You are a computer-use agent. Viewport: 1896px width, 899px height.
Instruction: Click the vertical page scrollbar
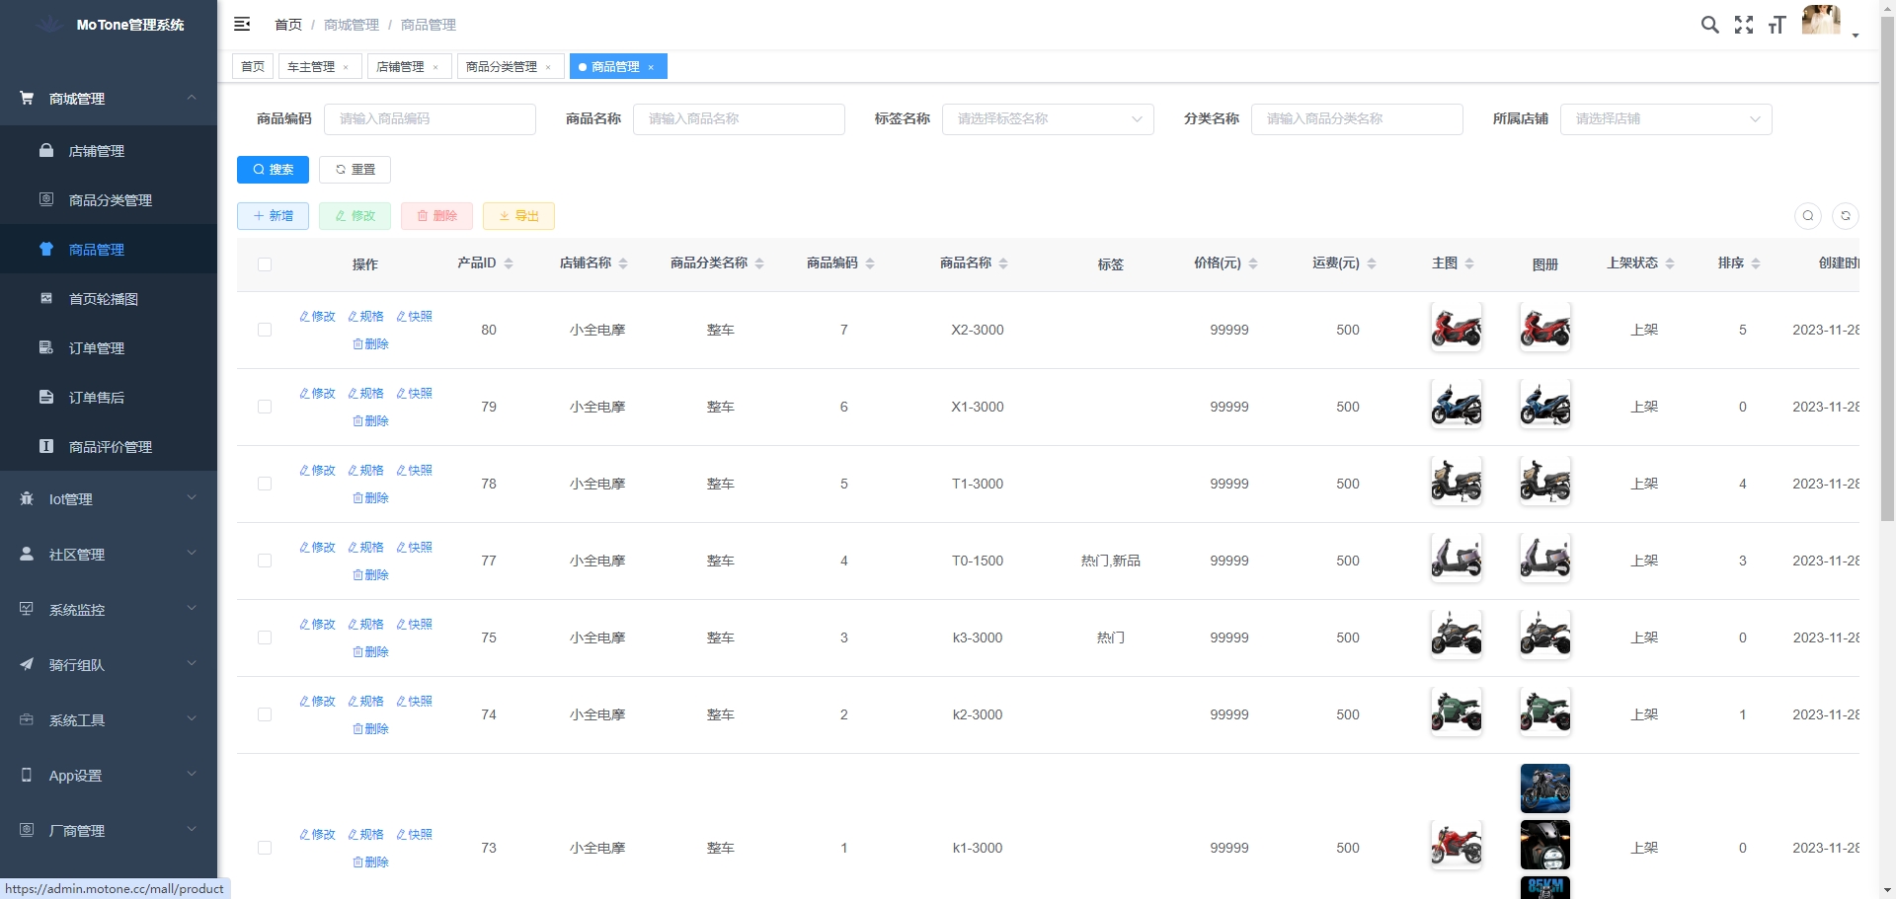[x=1887, y=266]
